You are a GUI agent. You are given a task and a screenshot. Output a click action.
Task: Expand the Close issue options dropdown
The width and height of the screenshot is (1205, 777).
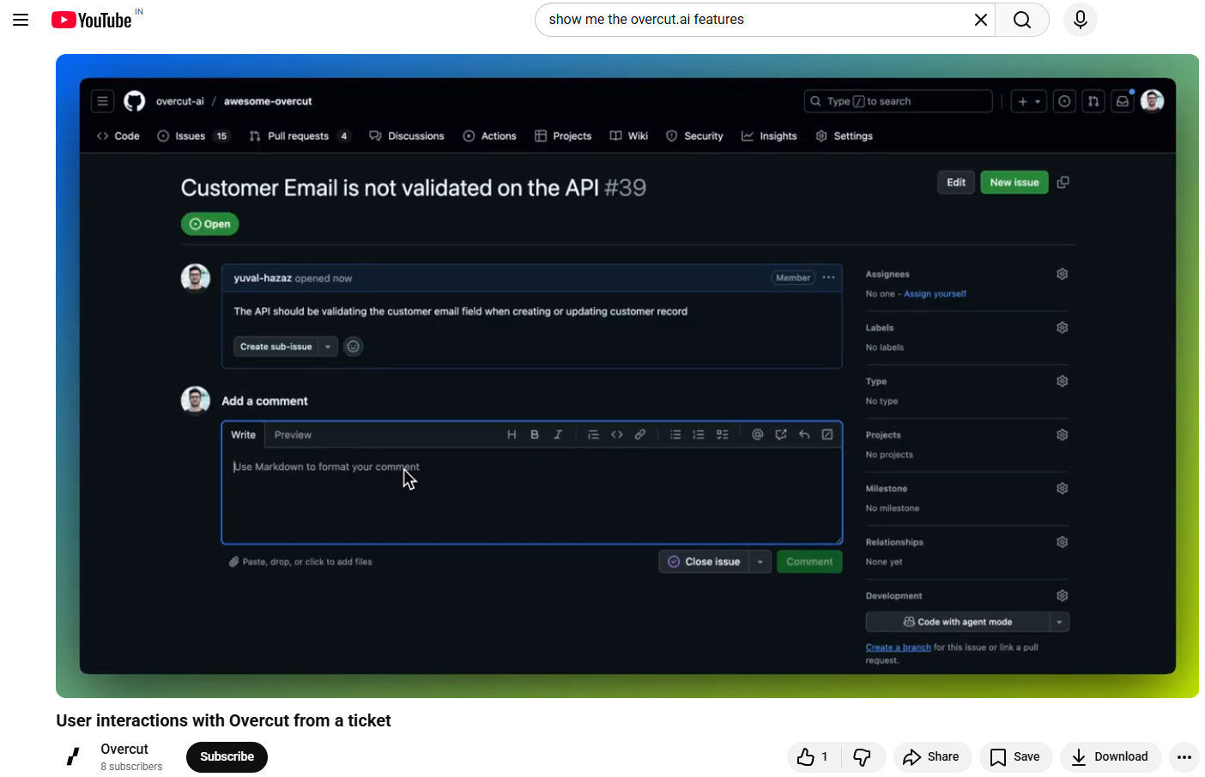[760, 562]
